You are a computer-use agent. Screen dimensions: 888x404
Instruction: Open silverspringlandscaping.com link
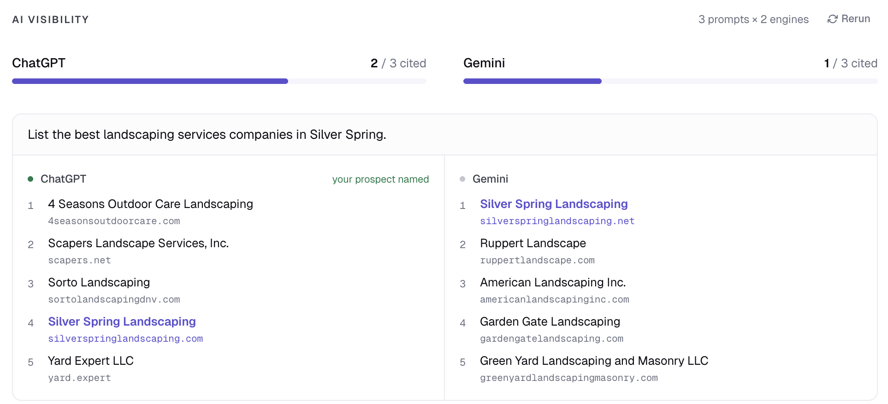pos(125,339)
